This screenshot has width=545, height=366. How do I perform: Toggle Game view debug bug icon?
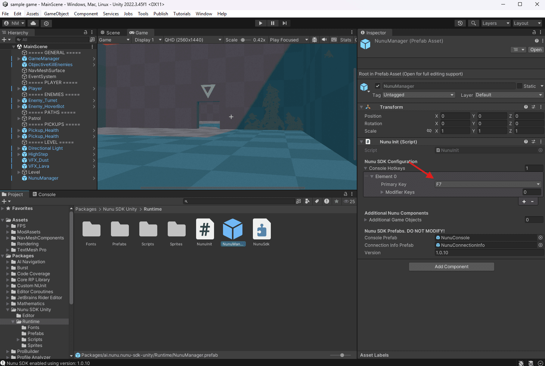pos(315,40)
